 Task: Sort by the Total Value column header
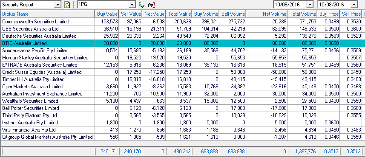point(179,14)
